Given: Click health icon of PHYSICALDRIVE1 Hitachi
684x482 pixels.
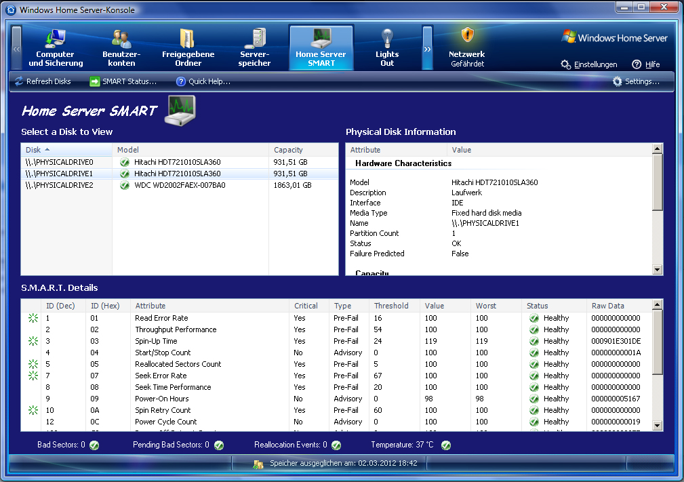Looking at the screenshot, I should [x=125, y=174].
